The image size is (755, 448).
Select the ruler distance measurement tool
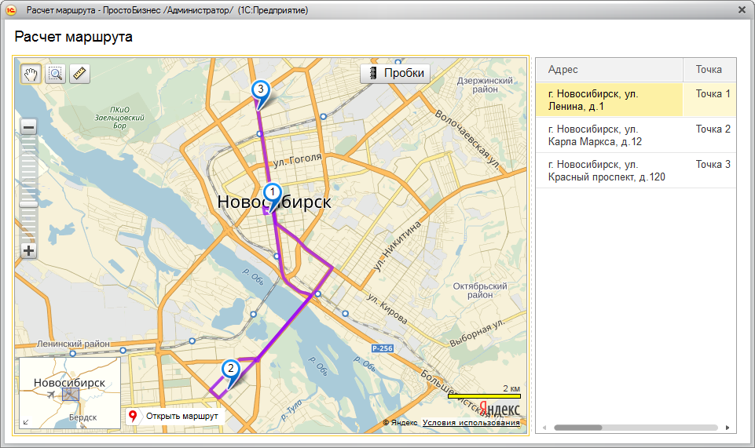tap(80, 74)
